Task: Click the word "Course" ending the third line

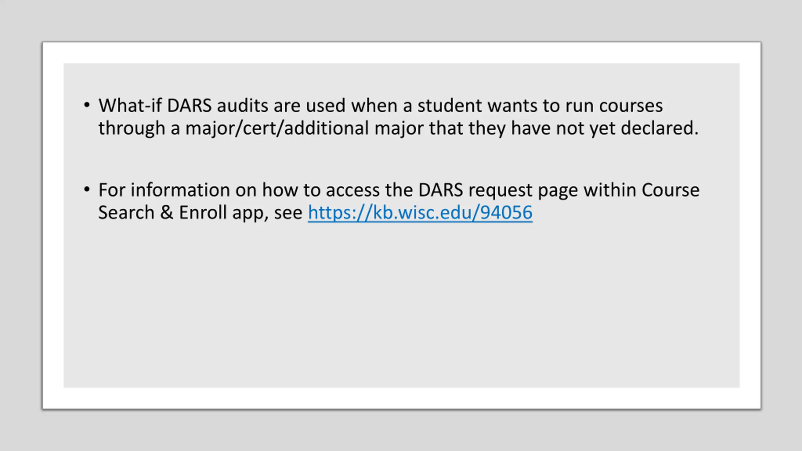Action: coord(670,190)
